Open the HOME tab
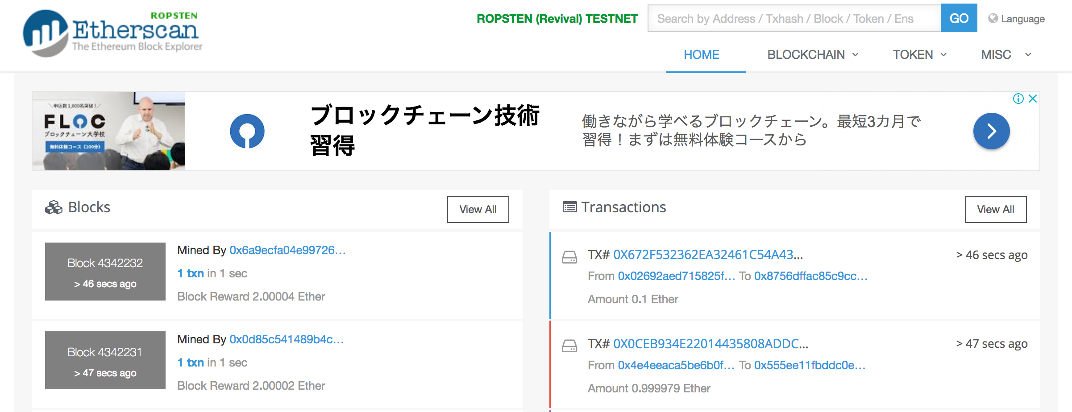The image size is (1072, 412). [702, 55]
